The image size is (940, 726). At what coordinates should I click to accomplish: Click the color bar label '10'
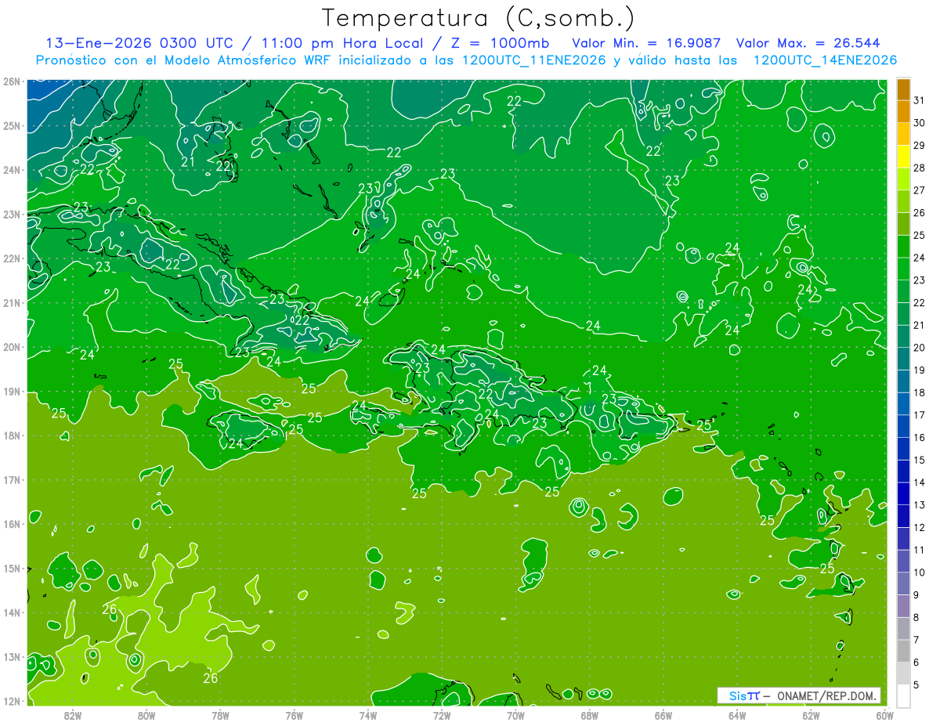click(919, 572)
